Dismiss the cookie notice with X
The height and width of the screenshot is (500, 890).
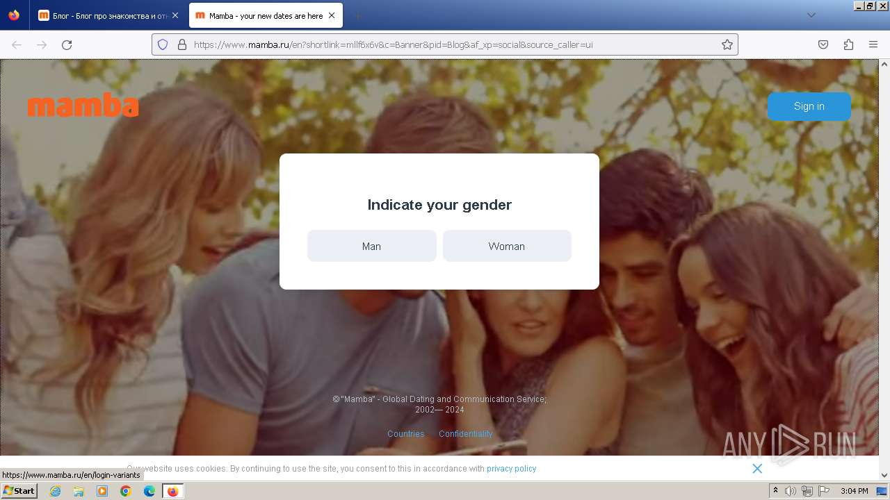757,468
